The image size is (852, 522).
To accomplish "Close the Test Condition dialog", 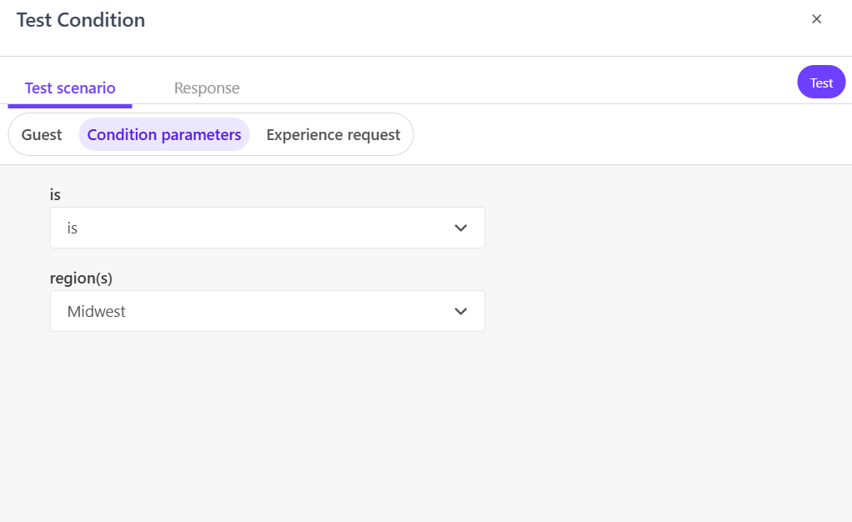I will pos(816,18).
